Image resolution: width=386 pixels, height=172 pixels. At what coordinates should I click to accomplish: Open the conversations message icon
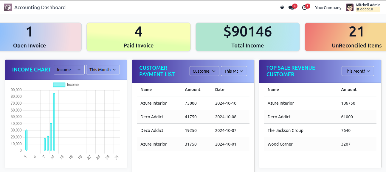point(291,8)
